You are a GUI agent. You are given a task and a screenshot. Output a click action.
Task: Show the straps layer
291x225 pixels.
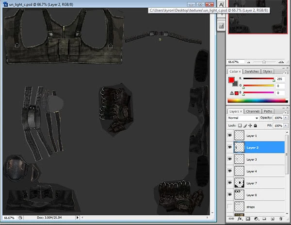coord(230,207)
